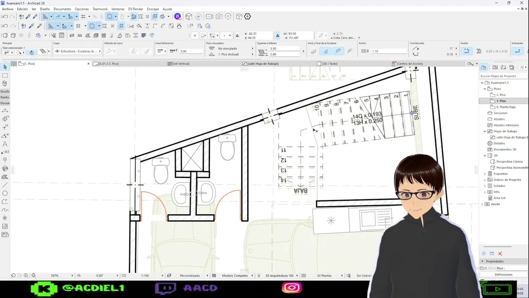This screenshot has height=298, width=529.
Task: Open the Diseño menu
Action: 45,9
